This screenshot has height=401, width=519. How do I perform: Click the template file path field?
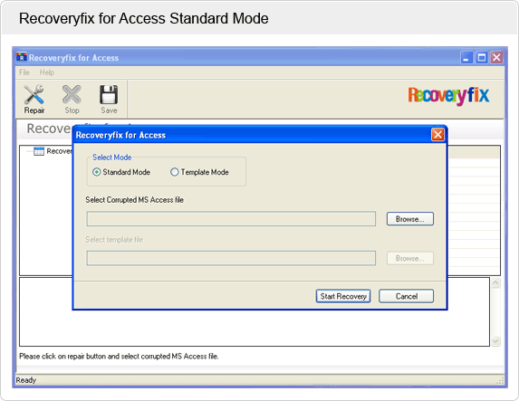(231, 258)
